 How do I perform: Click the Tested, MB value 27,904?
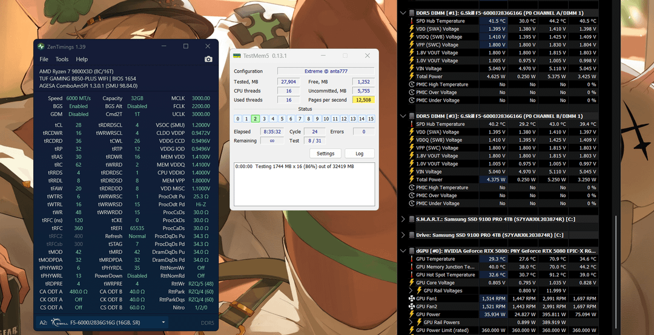click(289, 82)
